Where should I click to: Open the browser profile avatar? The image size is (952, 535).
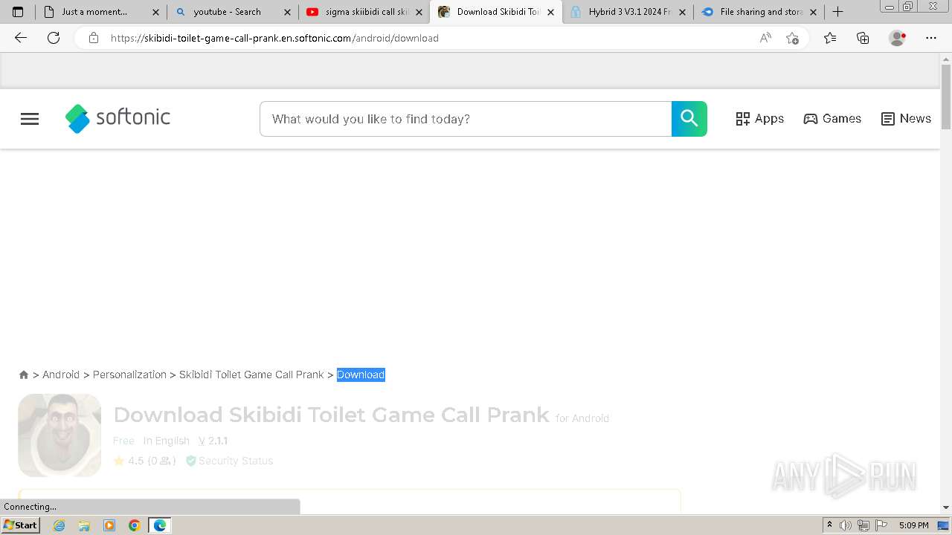(x=897, y=38)
